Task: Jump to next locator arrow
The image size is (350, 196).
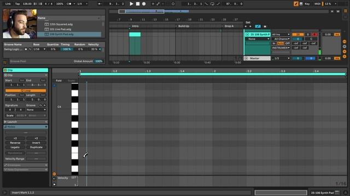Action: pos(250,27)
